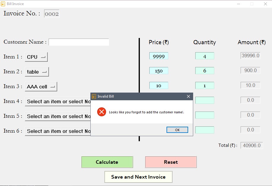The height and width of the screenshot is (186, 272).
Task: Open the Item 1 CPU dropdown
Action: point(36,57)
